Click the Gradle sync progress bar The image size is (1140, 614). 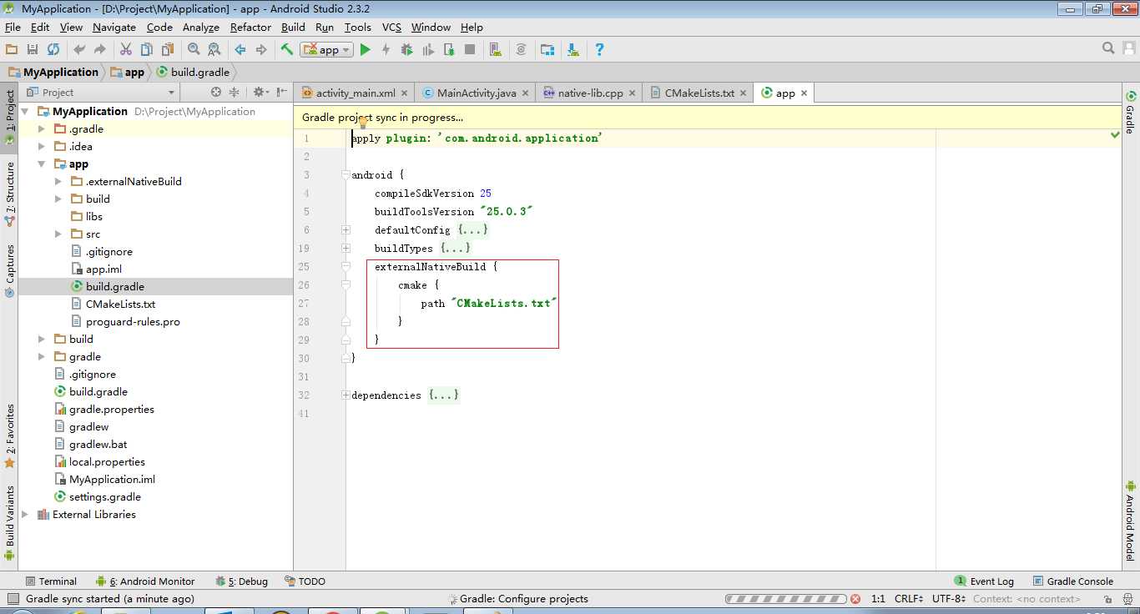pos(786,599)
